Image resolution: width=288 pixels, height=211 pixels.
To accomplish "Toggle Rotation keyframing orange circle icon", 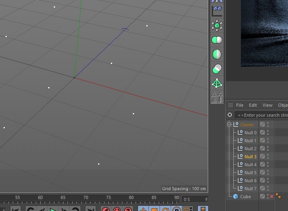I will pyautogui.click(x=166, y=209).
